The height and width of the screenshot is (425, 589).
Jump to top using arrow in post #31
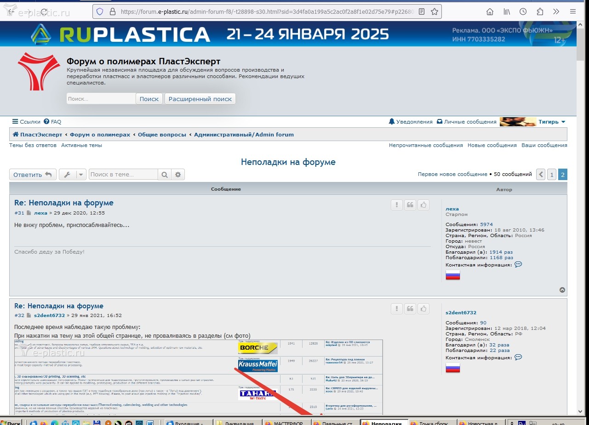pos(562,290)
